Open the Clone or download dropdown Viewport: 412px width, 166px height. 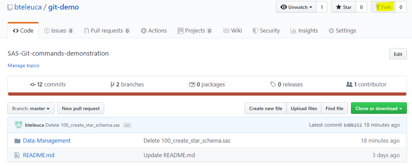[379, 108]
